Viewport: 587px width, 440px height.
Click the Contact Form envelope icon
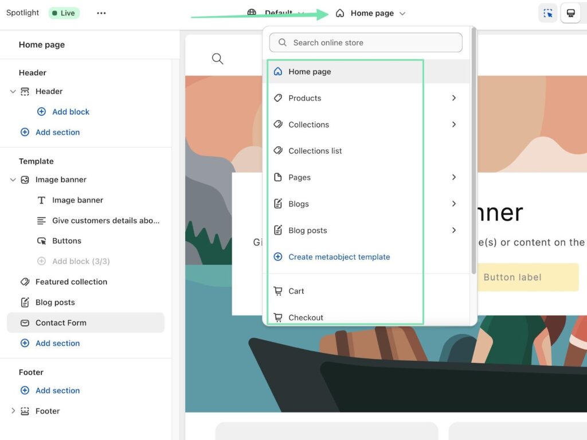[x=25, y=323]
